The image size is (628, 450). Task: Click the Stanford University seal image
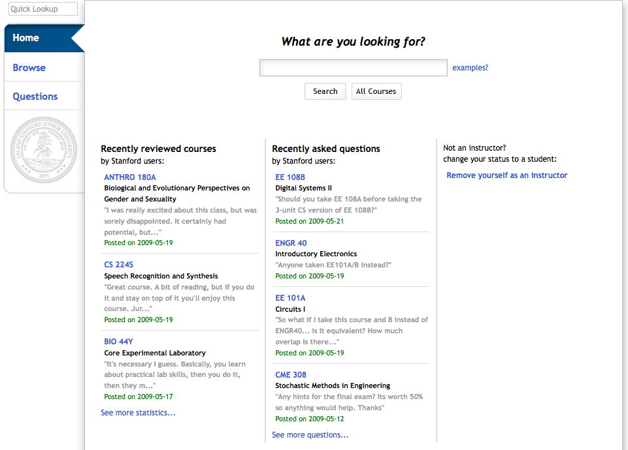pos(44,150)
